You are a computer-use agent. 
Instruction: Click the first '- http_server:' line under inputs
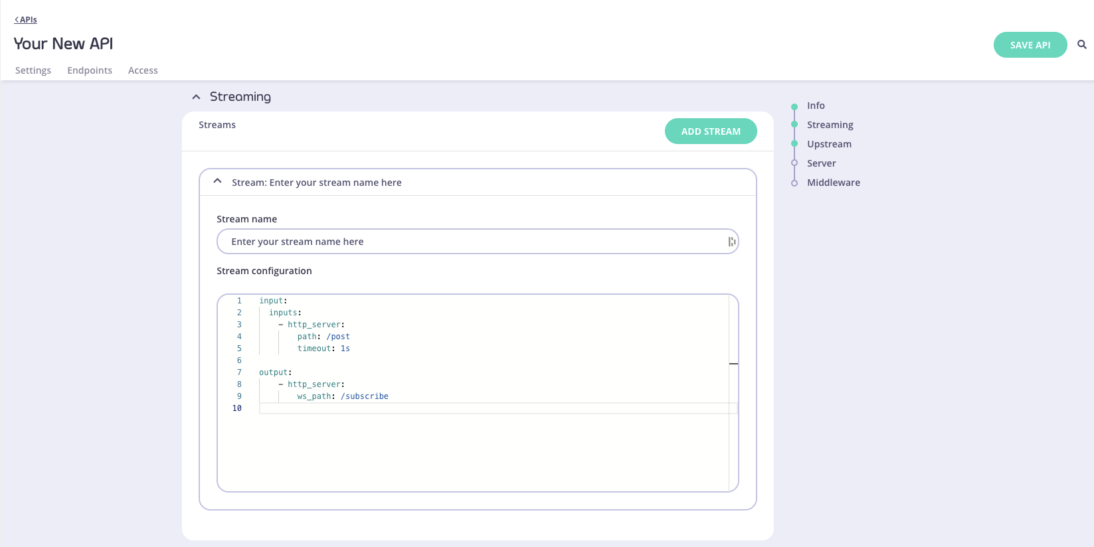(312, 325)
